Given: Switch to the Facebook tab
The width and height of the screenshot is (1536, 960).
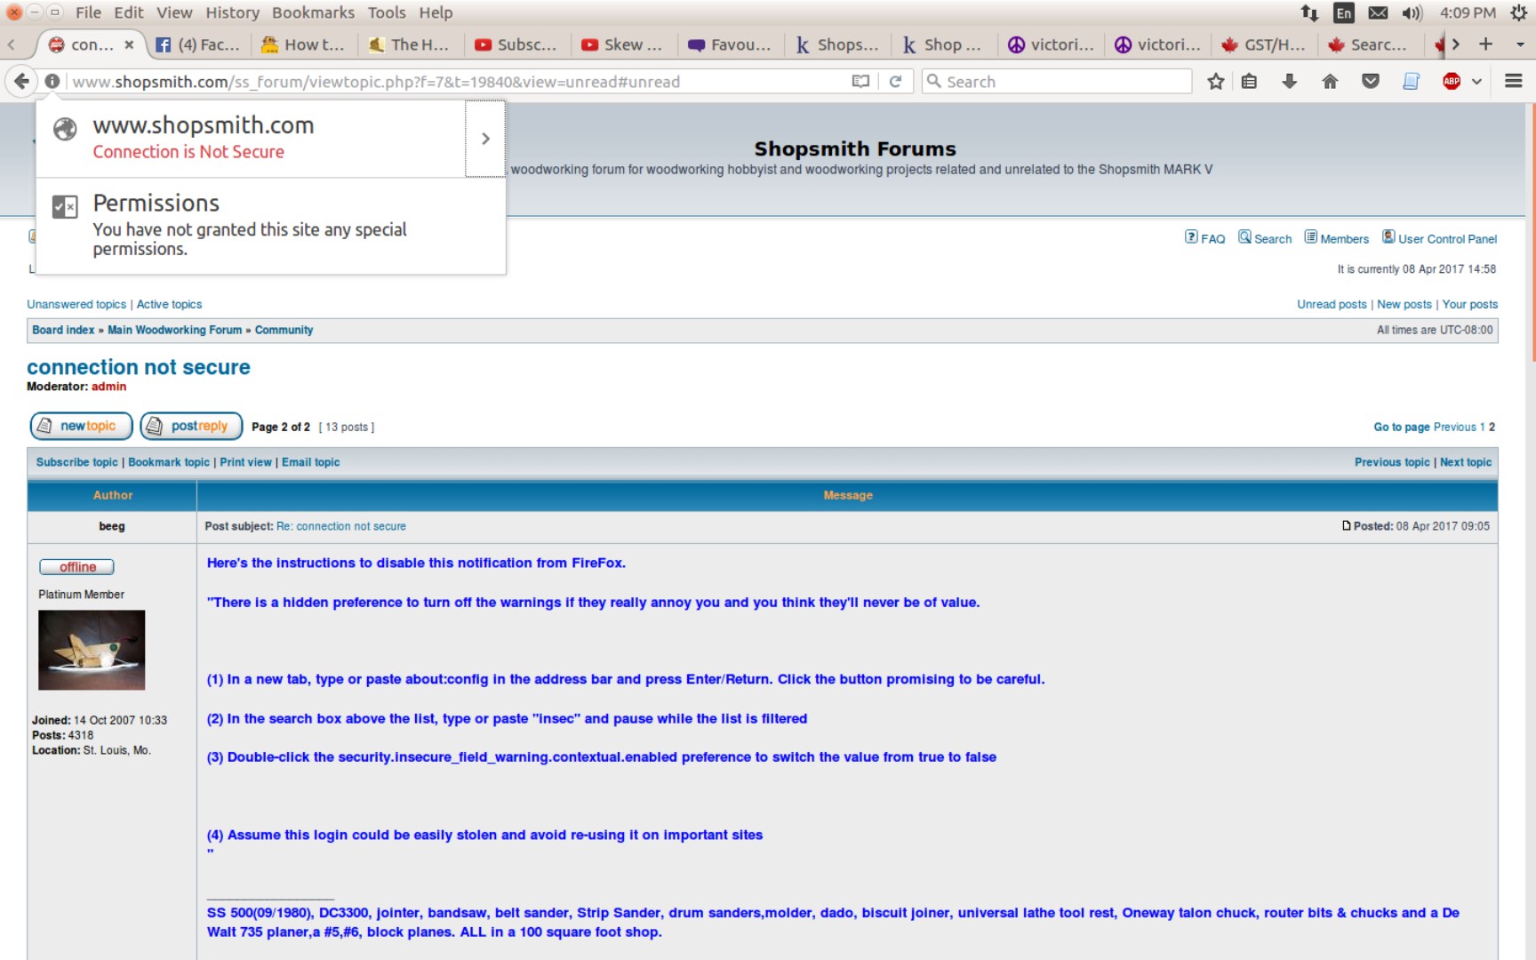Looking at the screenshot, I should click(x=197, y=44).
